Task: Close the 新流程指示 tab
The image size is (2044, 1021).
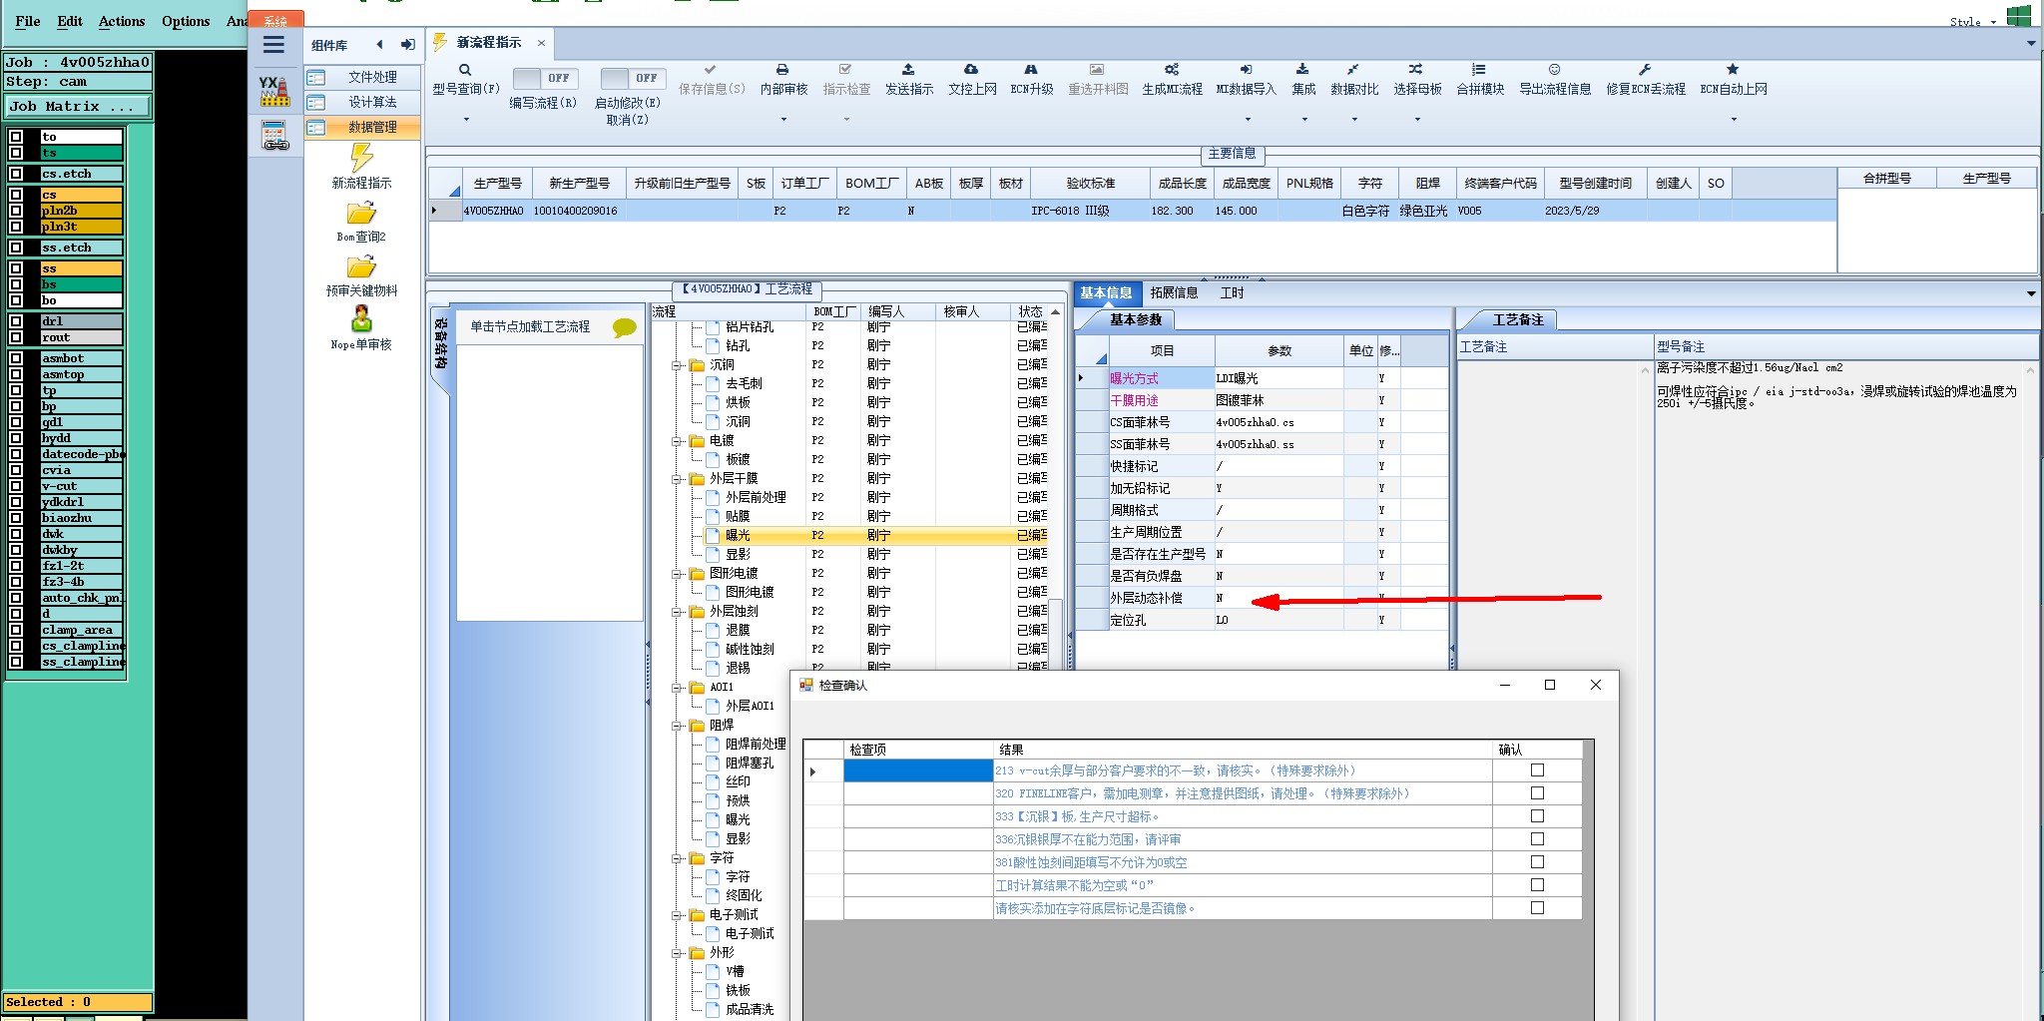Action: 541,43
